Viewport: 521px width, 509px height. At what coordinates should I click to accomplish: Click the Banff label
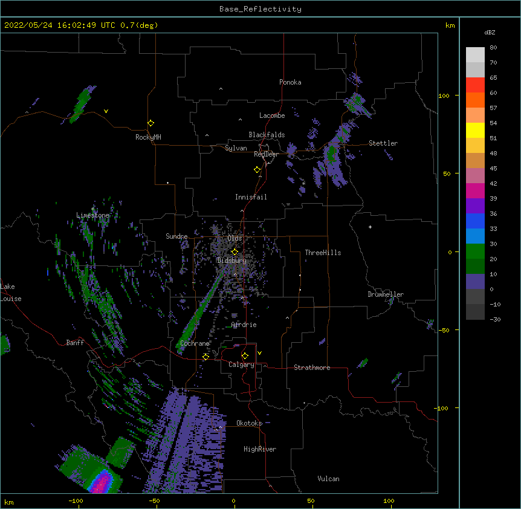(x=75, y=343)
